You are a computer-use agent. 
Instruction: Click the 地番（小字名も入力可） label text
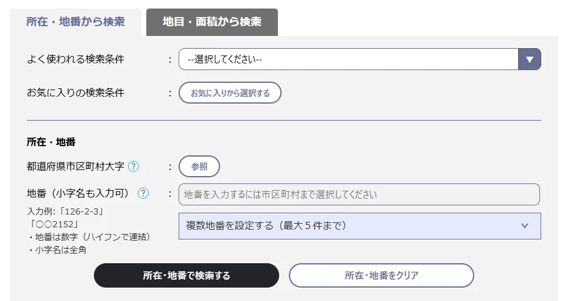(78, 193)
